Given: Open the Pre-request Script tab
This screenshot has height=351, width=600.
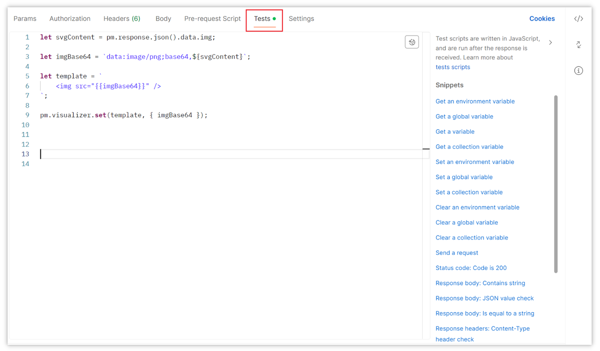Looking at the screenshot, I should (x=212, y=19).
